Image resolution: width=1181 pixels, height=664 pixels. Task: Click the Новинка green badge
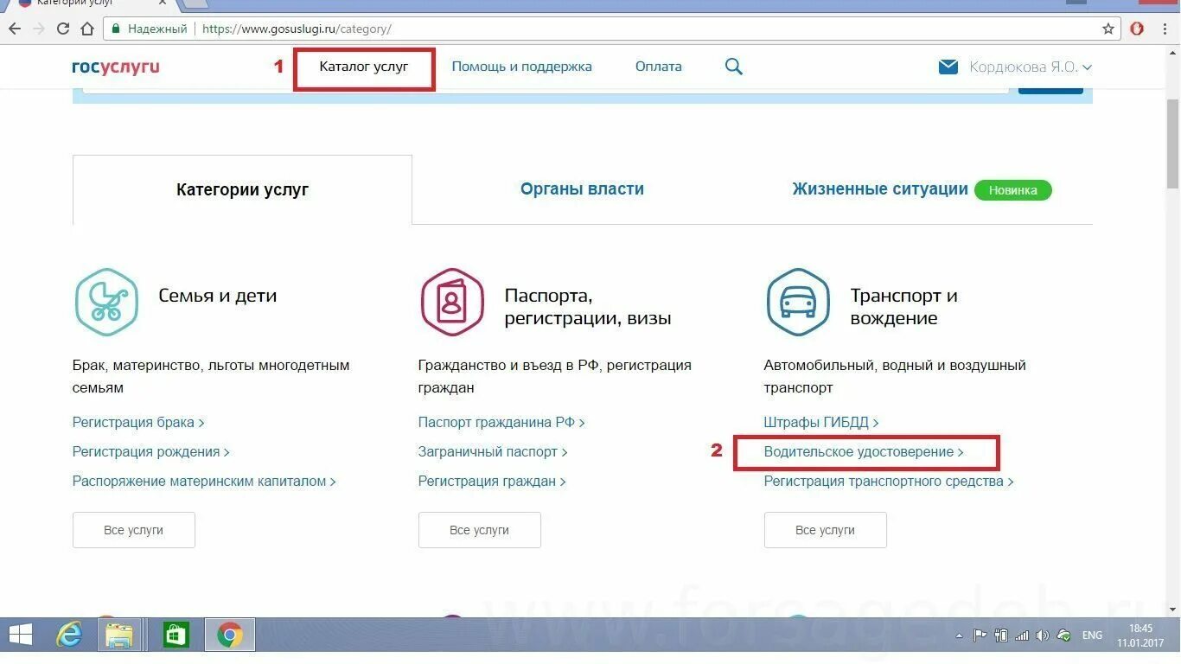point(1013,190)
